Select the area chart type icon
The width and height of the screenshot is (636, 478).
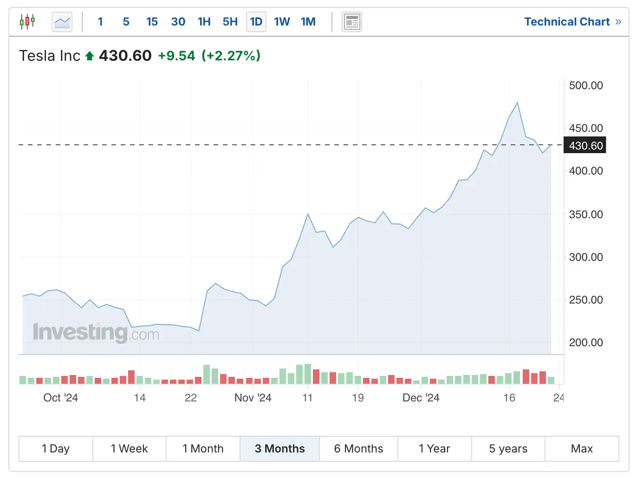pos(62,22)
